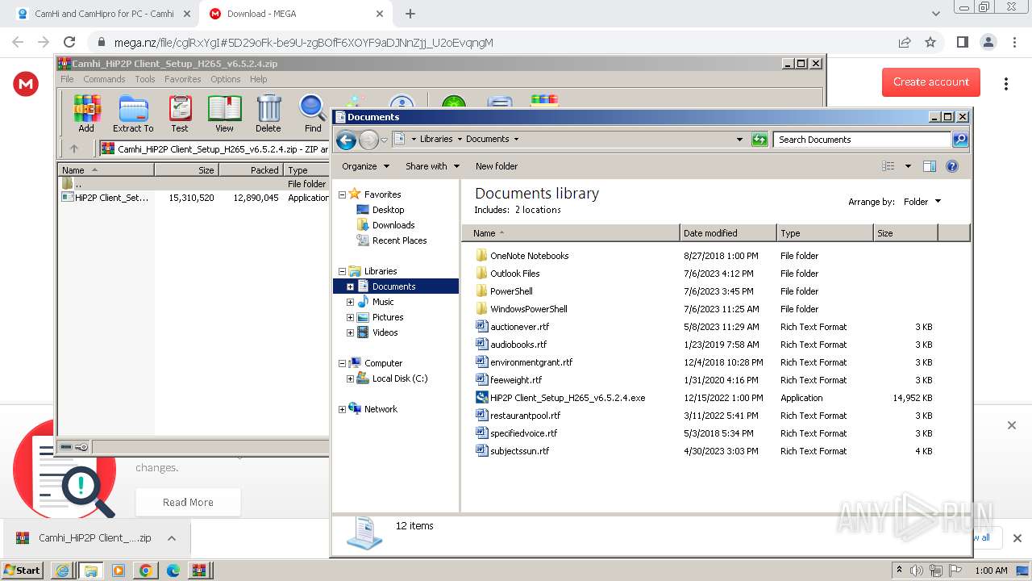Sort files by the Date modified column
The height and width of the screenshot is (581, 1032).
coord(728,233)
